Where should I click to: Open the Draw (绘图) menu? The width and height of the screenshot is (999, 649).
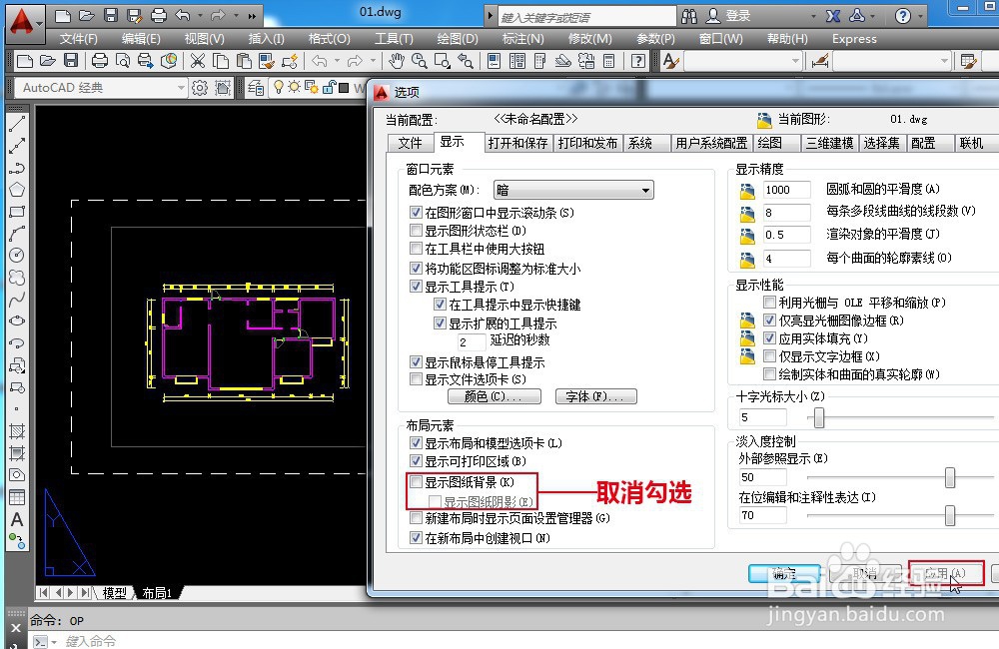pyautogui.click(x=458, y=39)
